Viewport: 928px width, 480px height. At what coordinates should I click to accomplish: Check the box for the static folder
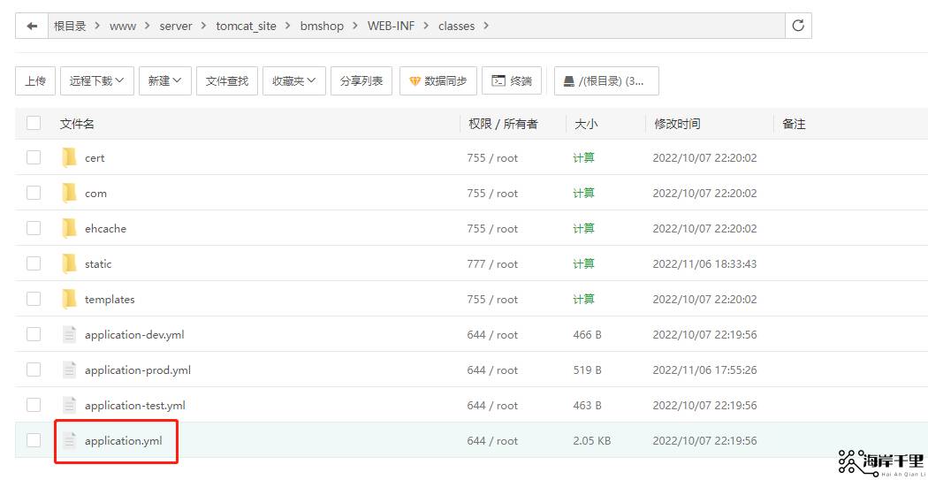point(34,264)
